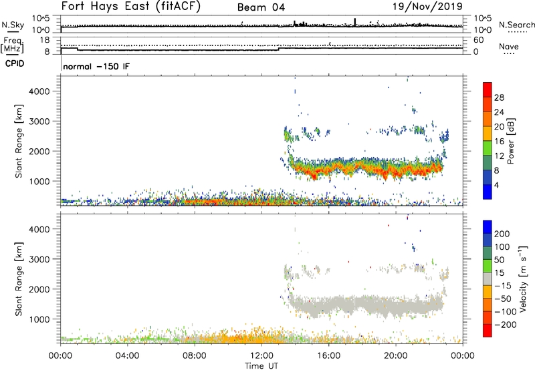Click '-200' on the Velocity colorbar
This screenshot has width=535, height=370.
coord(506,325)
